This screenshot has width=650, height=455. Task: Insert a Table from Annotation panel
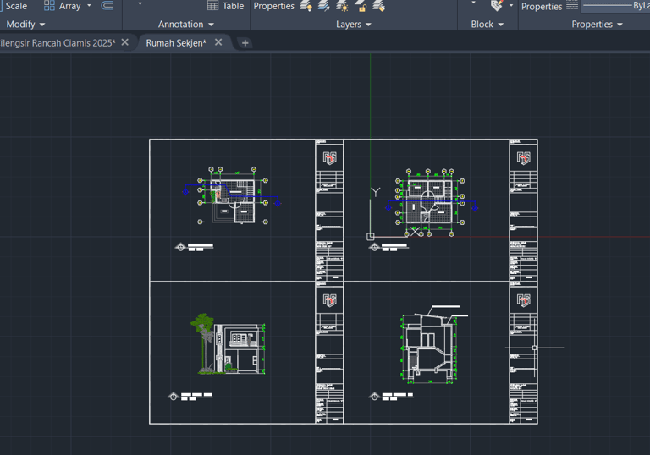click(225, 6)
